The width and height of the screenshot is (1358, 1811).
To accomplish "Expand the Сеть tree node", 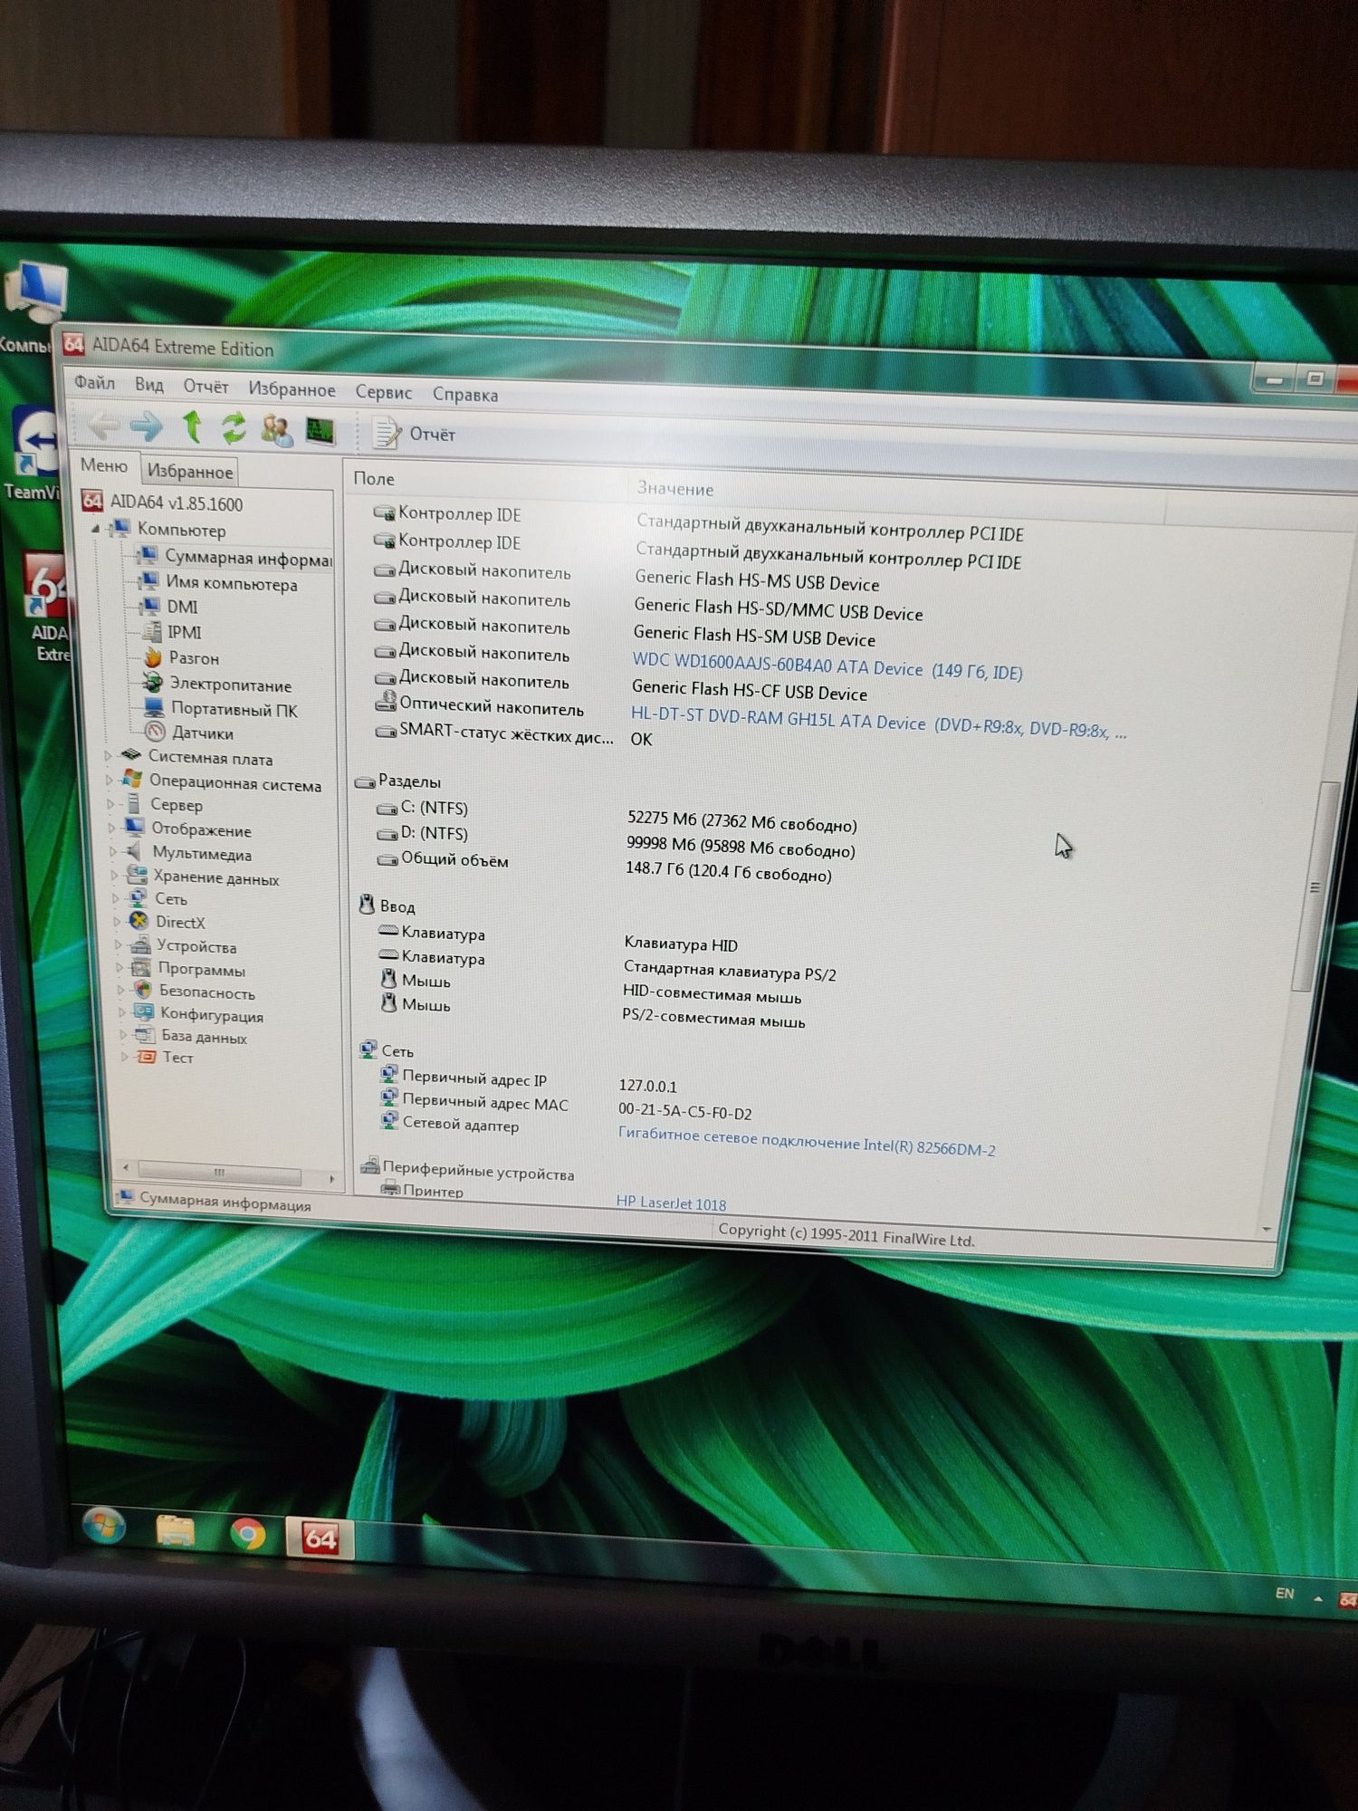I will pos(116,898).
